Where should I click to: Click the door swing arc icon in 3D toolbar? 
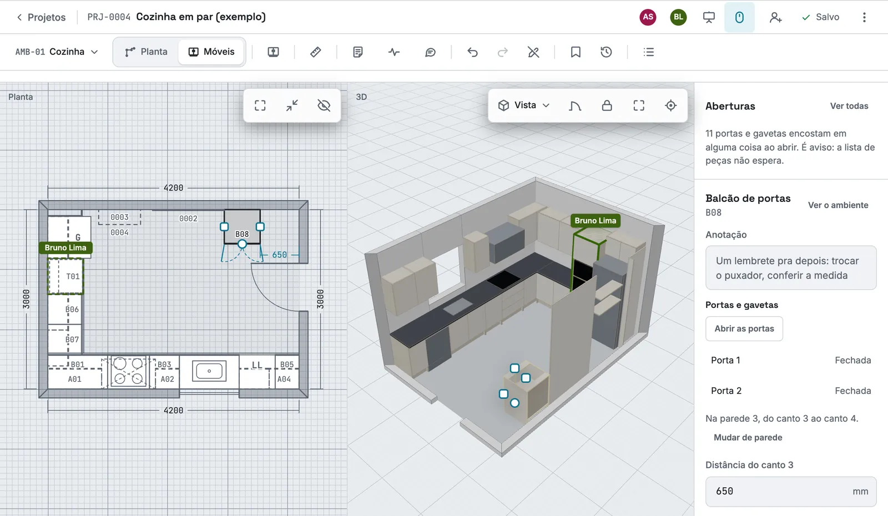(x=575, y=105)
